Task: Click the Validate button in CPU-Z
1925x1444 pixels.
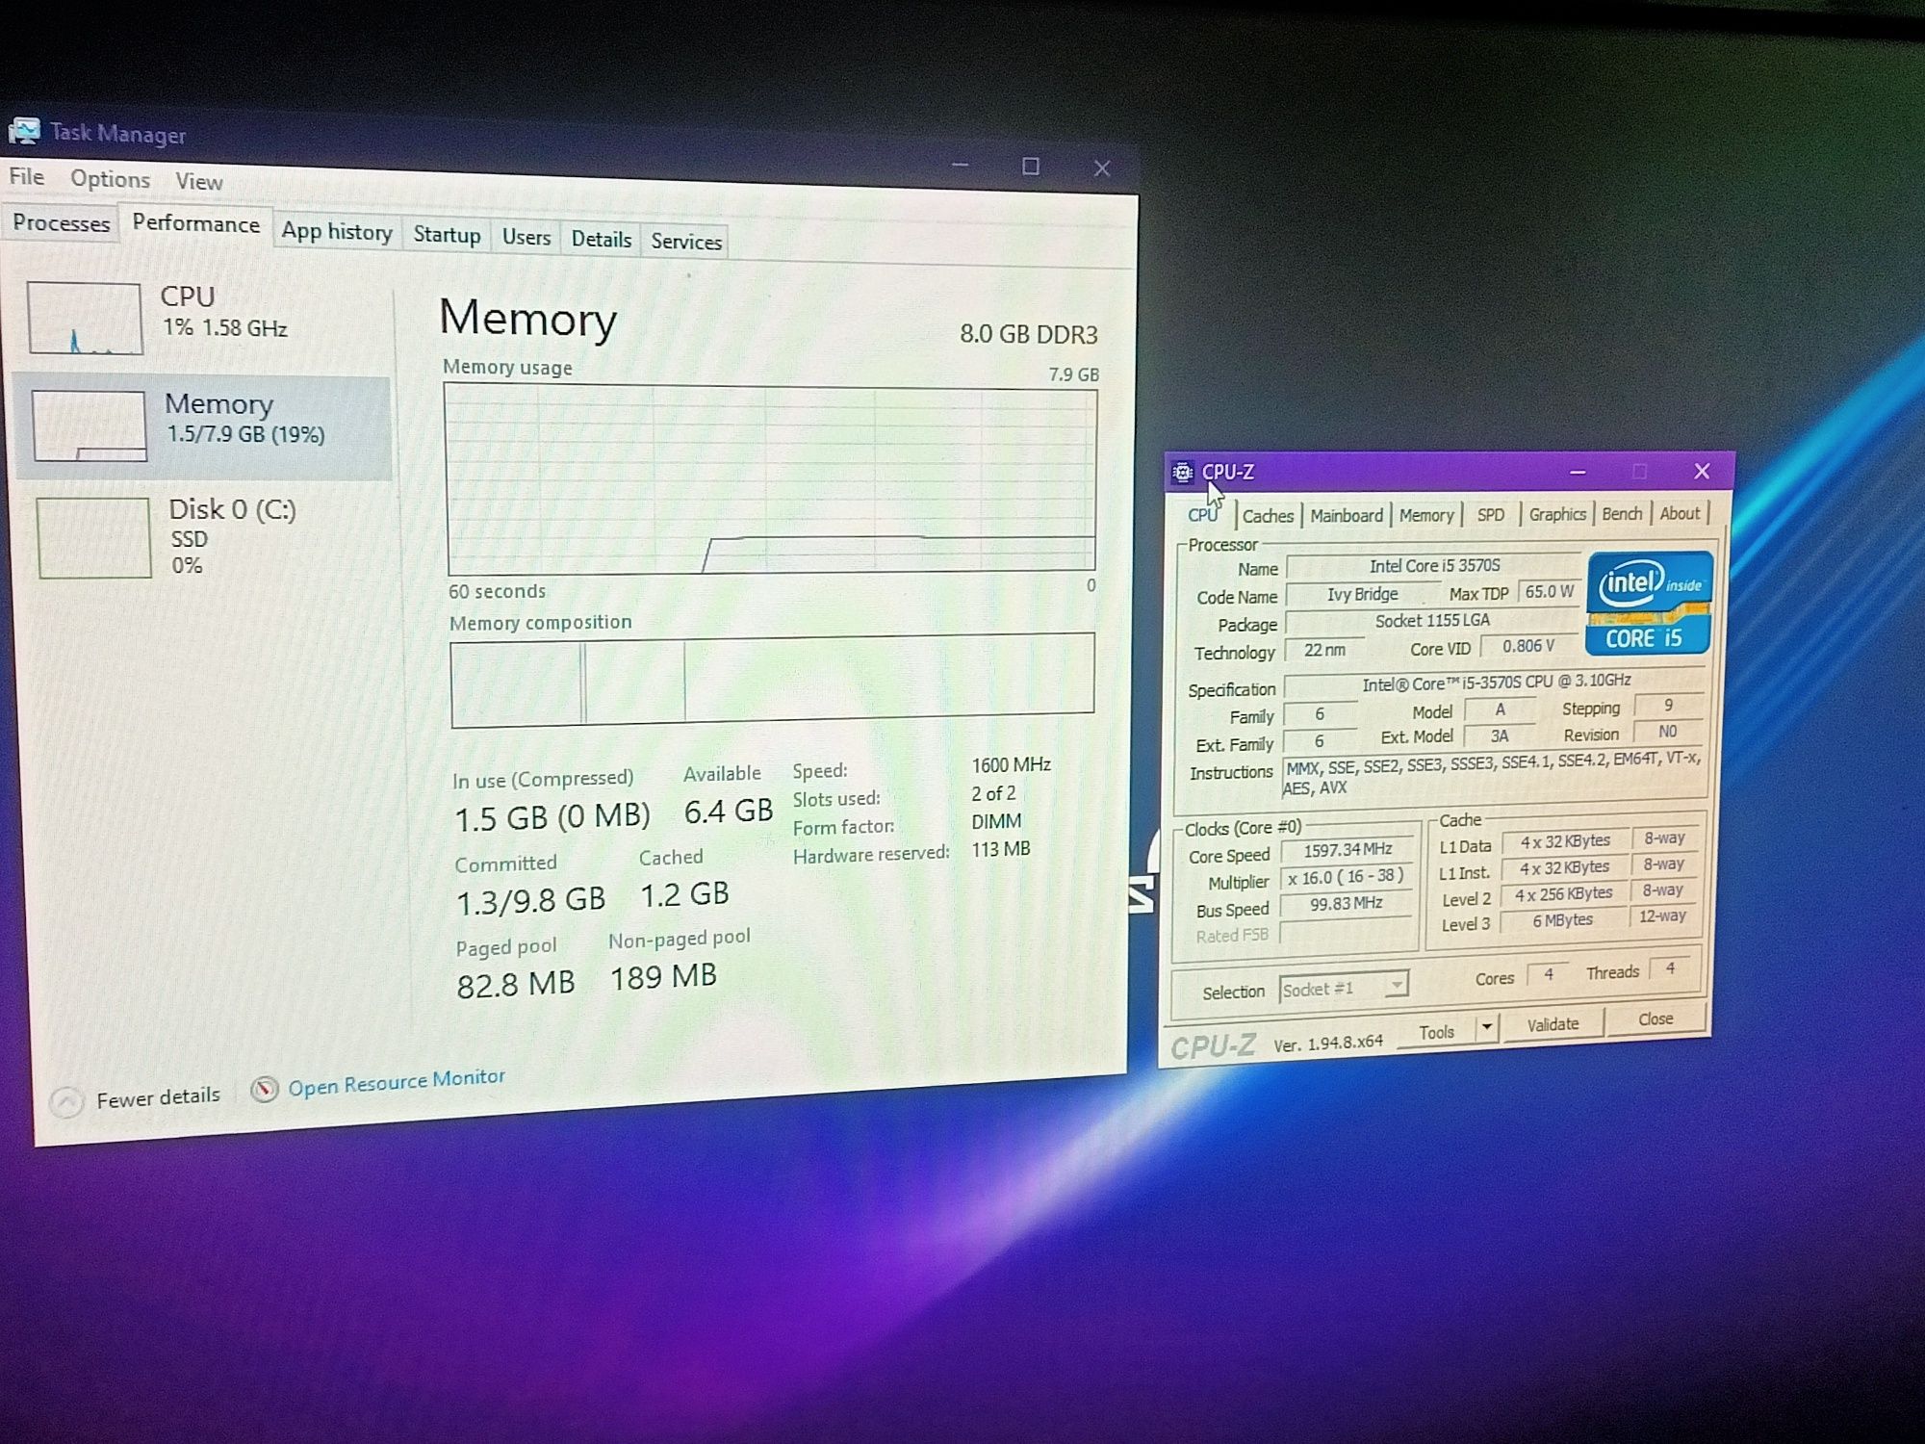Action: click(1553, 1024)
